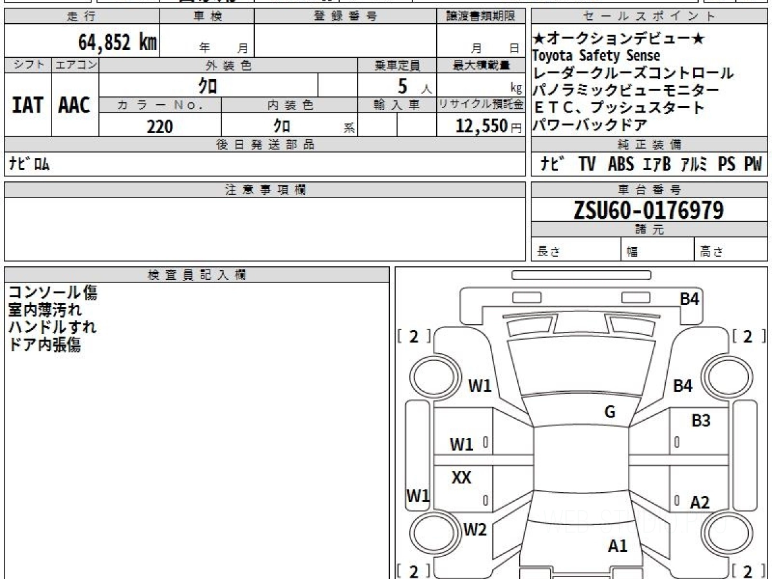
Task: Click the chassis number ZSU60-0176979
Action: click(649, 210)
